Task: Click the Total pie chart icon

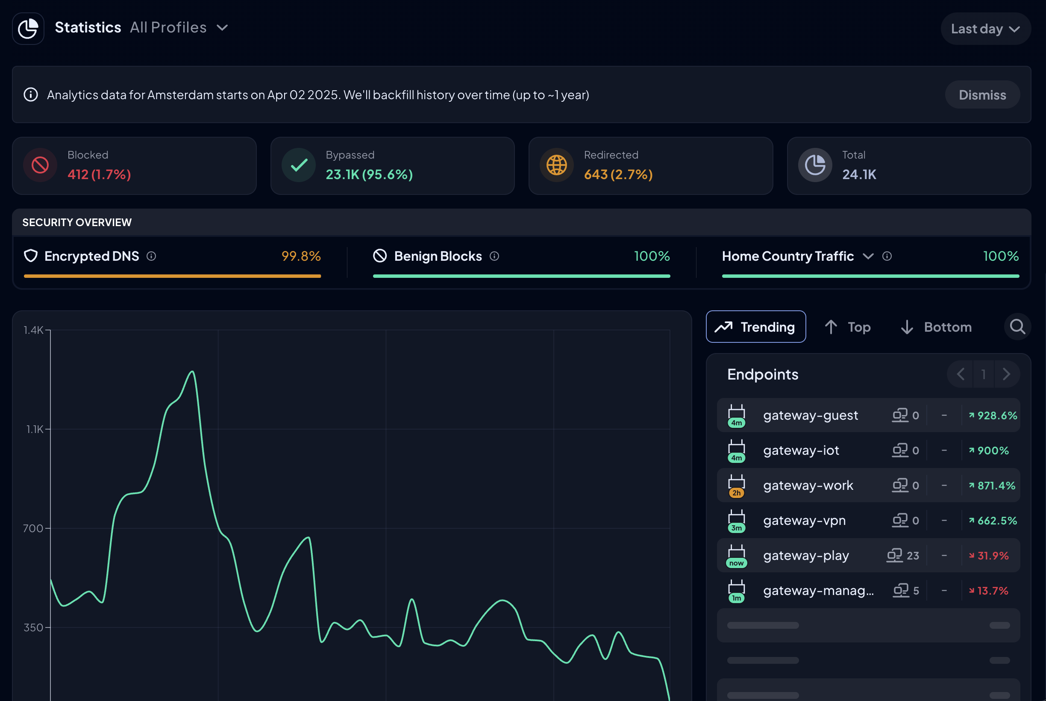Action: (814, 165)
